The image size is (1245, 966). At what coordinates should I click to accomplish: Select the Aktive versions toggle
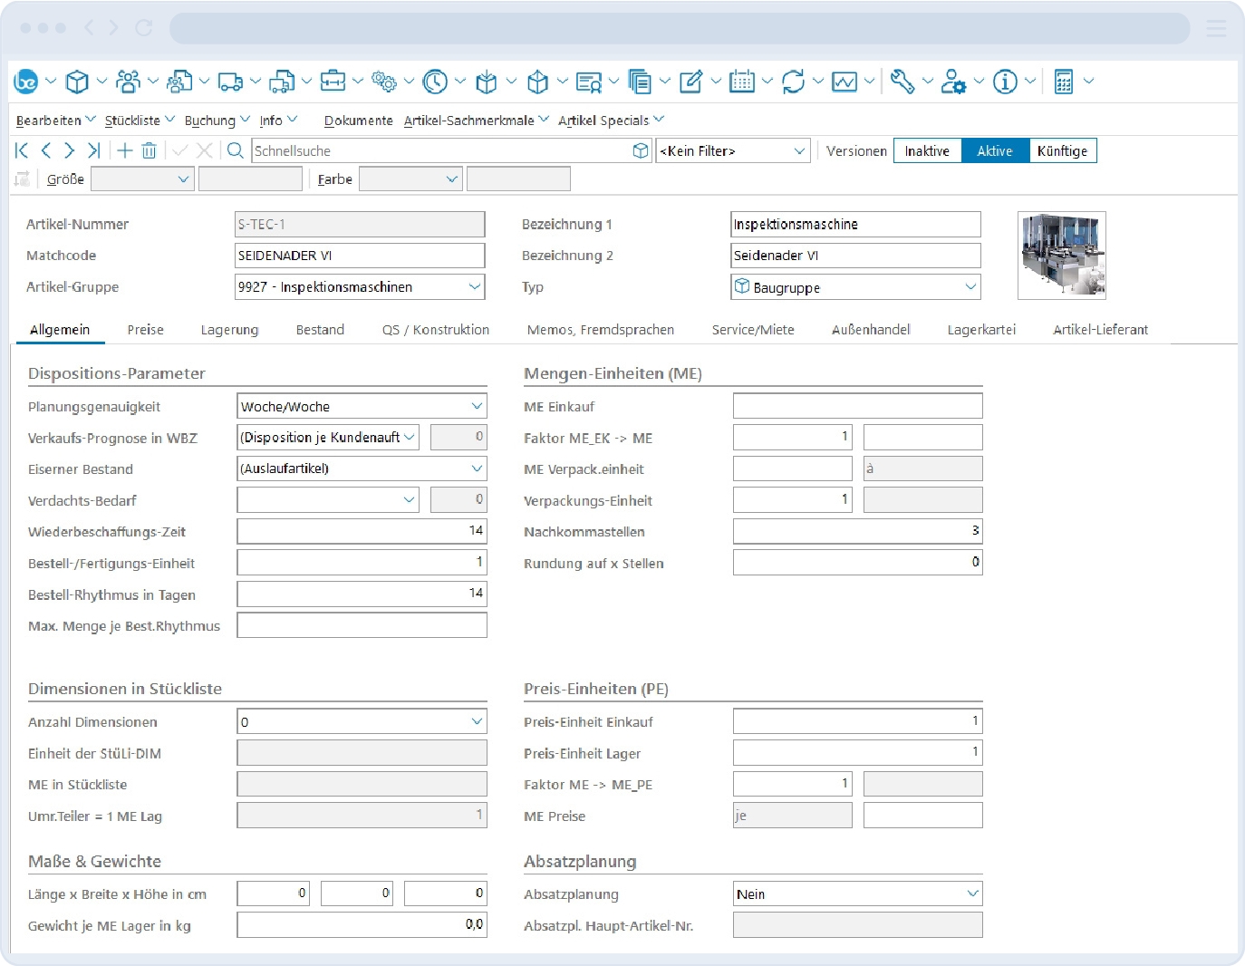[x=994, y=151]
